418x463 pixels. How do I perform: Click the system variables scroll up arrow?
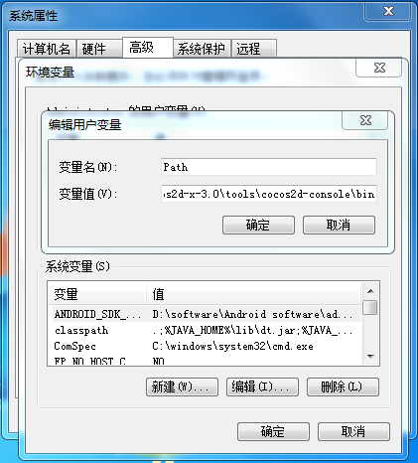(370, 291)
